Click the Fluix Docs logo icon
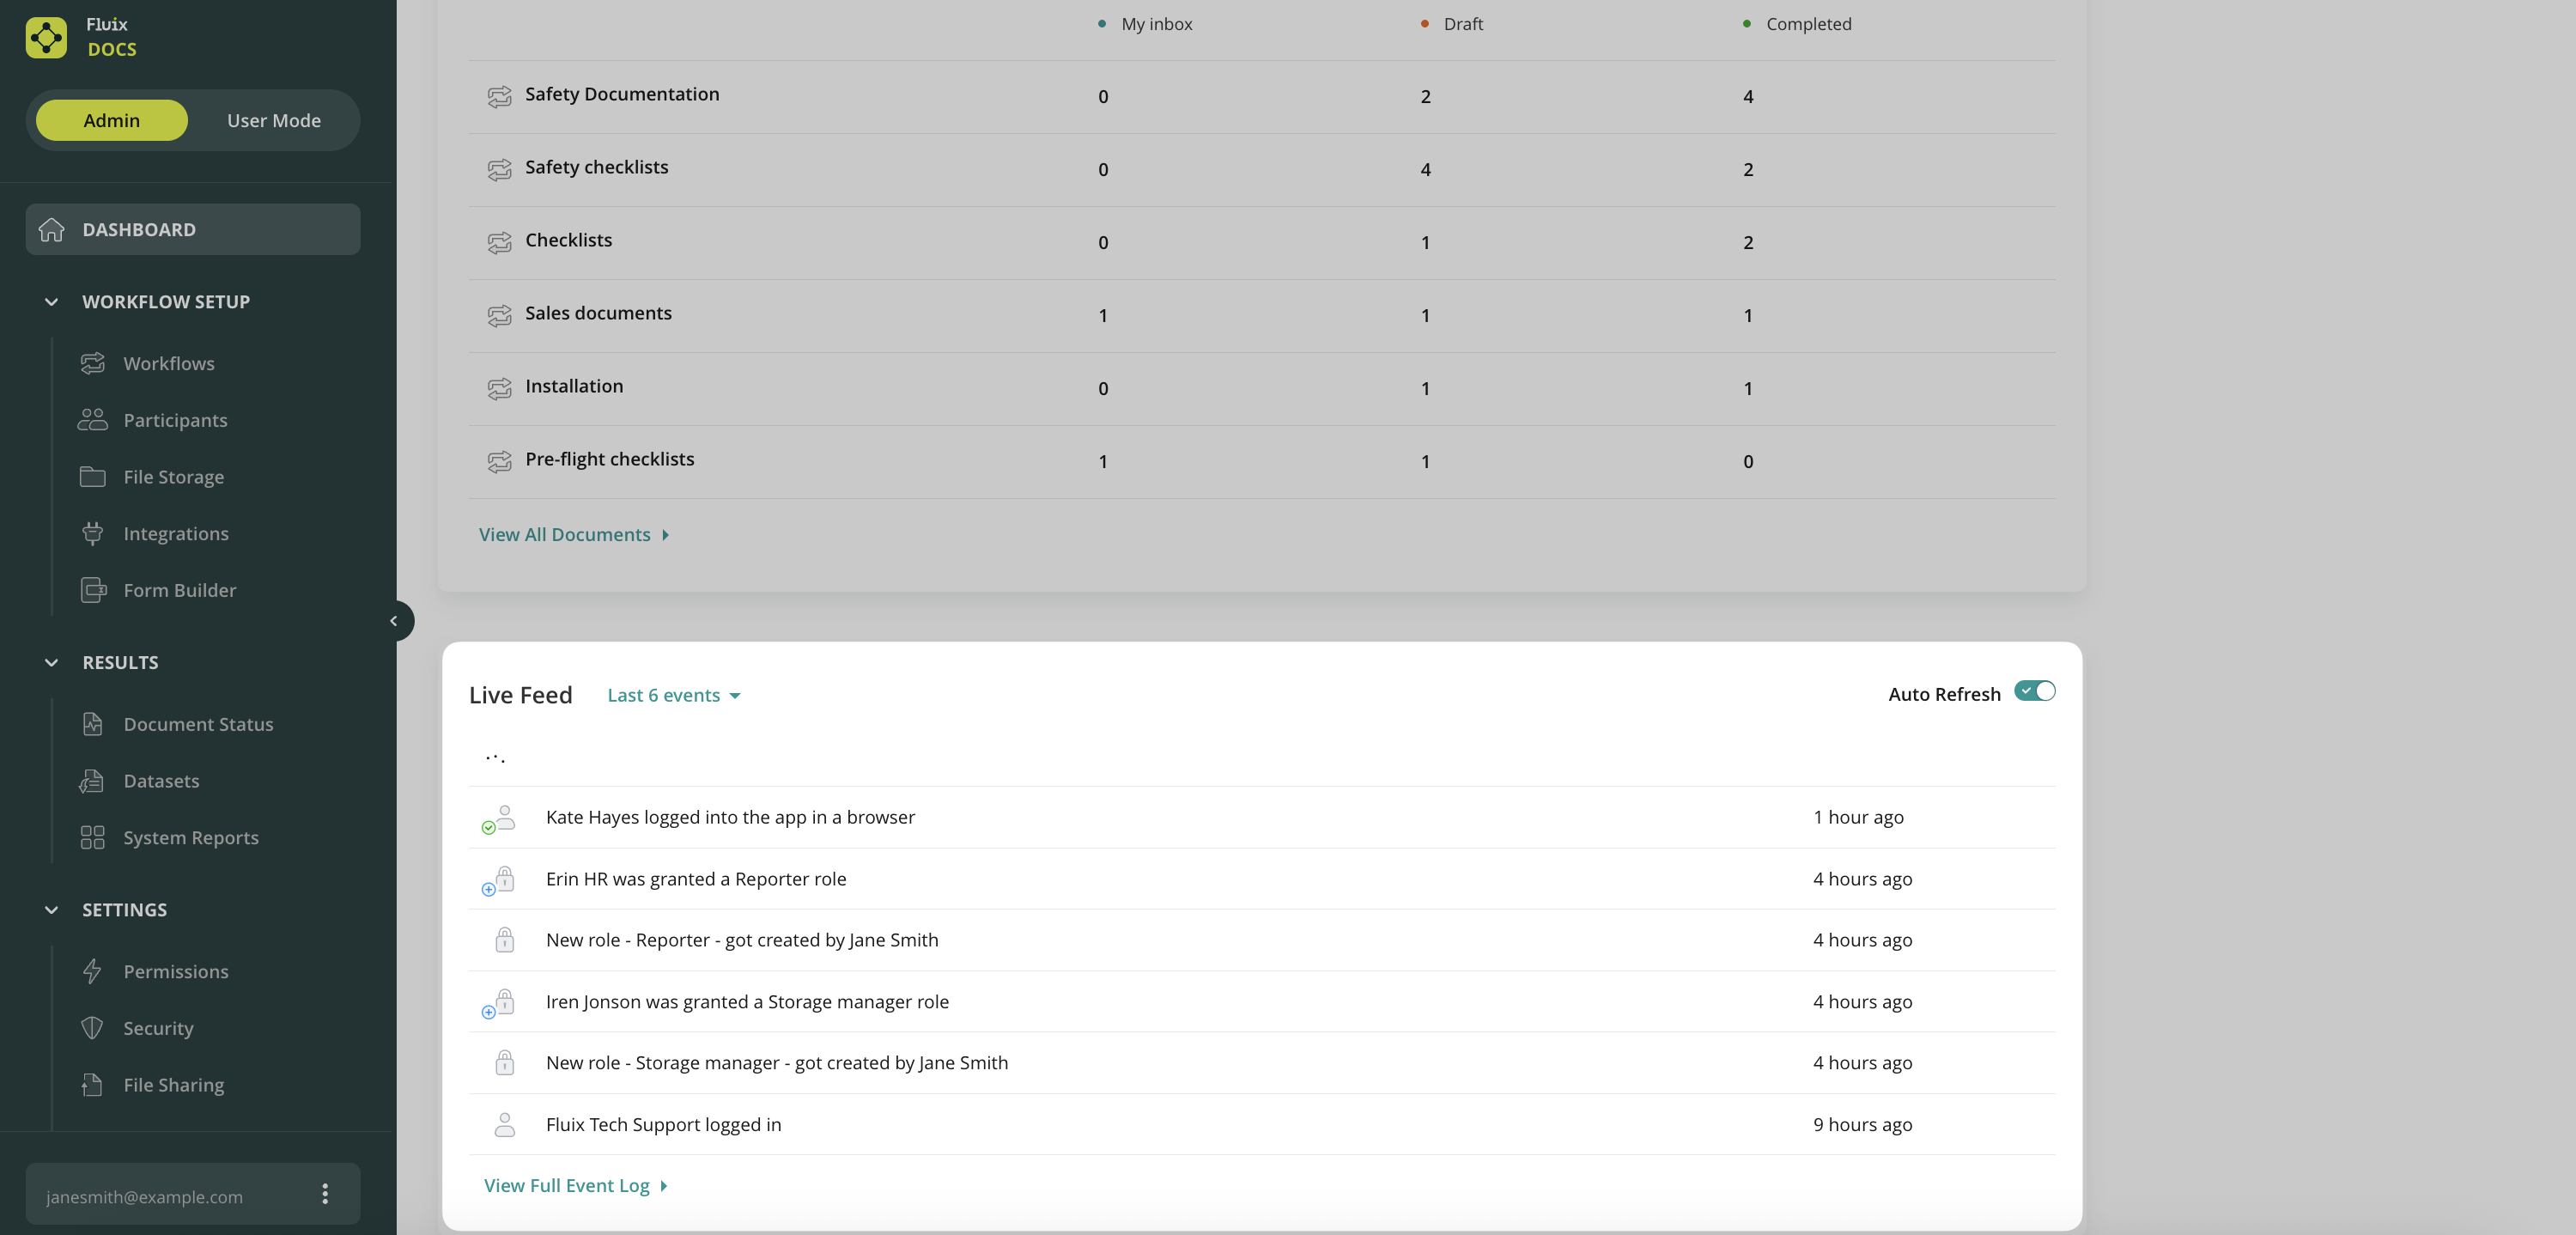Viewport: 2576px width, 1235px height. pos(46,37)
